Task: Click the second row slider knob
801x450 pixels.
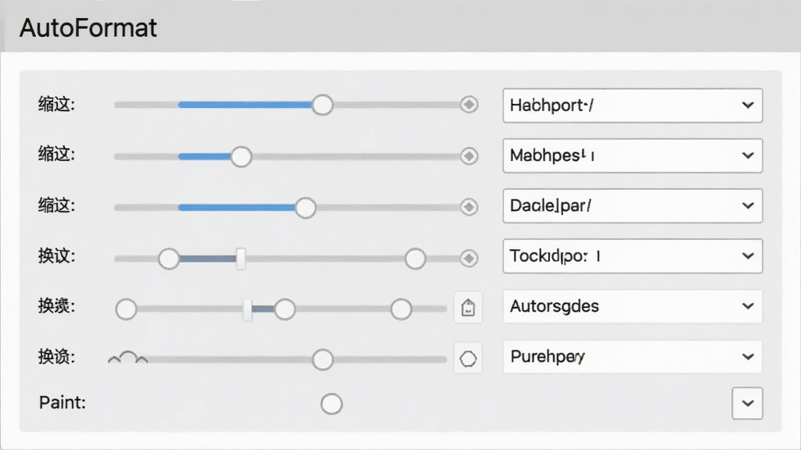Action: 241,156
